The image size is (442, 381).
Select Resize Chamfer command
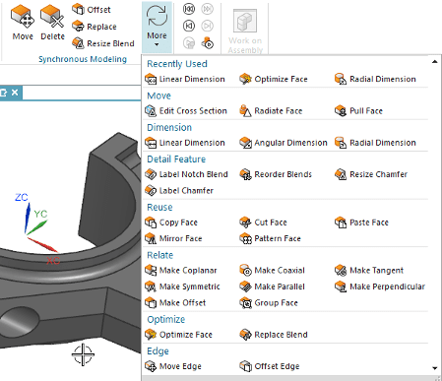[371, 174]
